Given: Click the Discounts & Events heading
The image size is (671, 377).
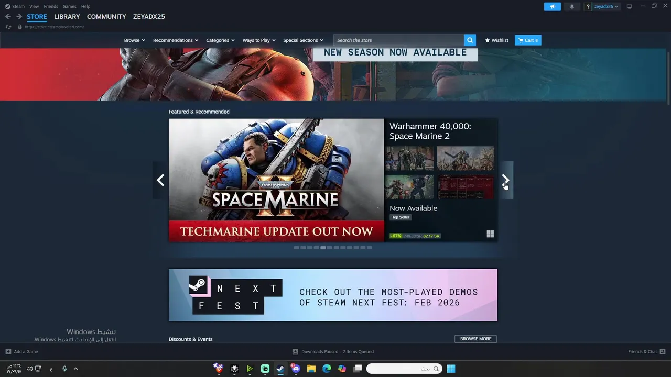Looking at the screenshot, I should point(191,339).
